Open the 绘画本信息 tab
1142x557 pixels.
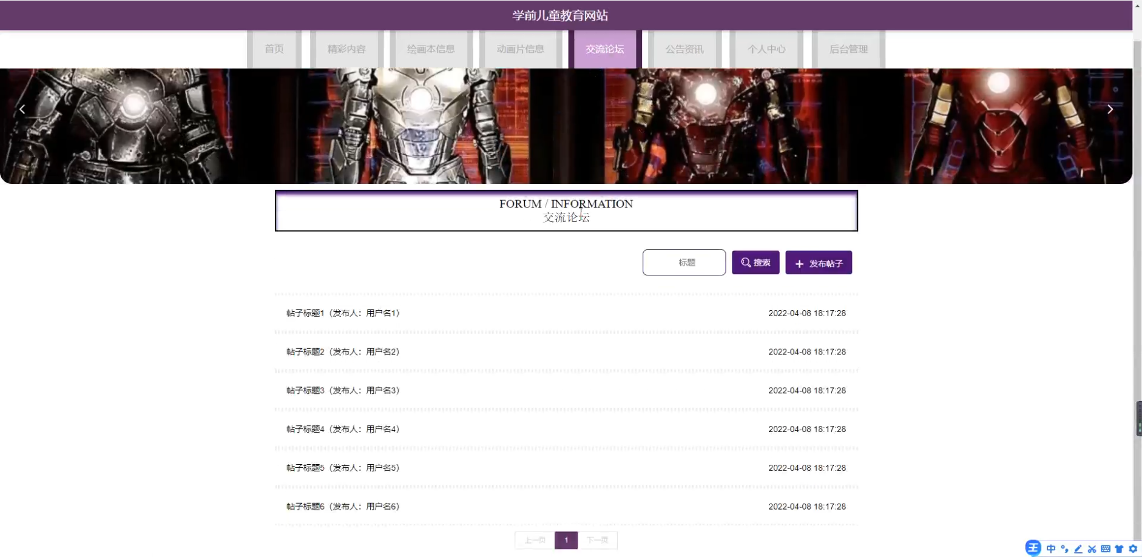click(431, 49)
